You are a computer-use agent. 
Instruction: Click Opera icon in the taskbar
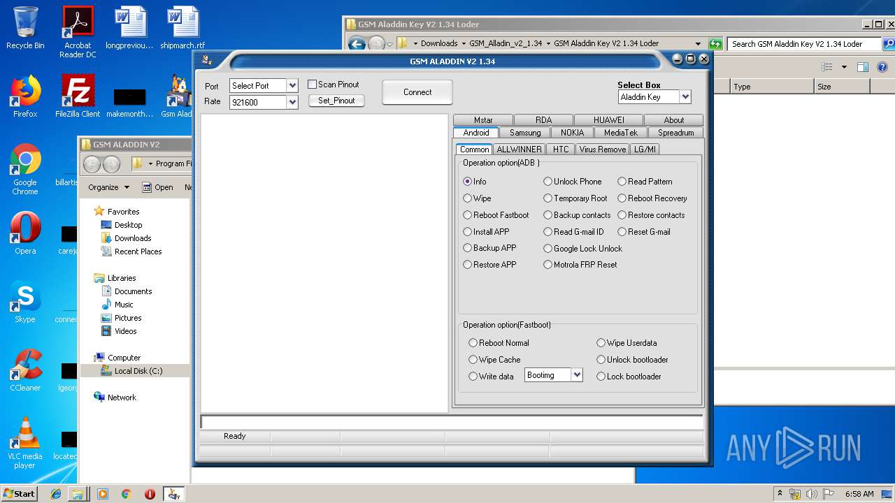click(x=150, y=494)
